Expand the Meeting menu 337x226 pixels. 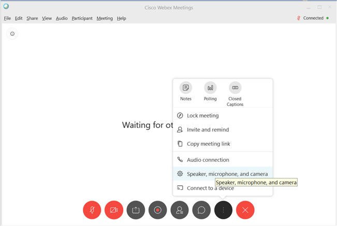coord(105,18)
